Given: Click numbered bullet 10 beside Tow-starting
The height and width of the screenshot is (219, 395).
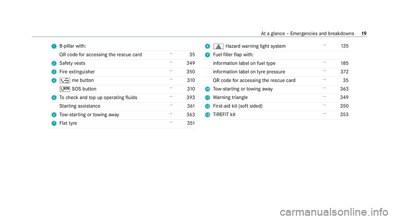Looking at the screenshot, I should (x=207, y=89).
